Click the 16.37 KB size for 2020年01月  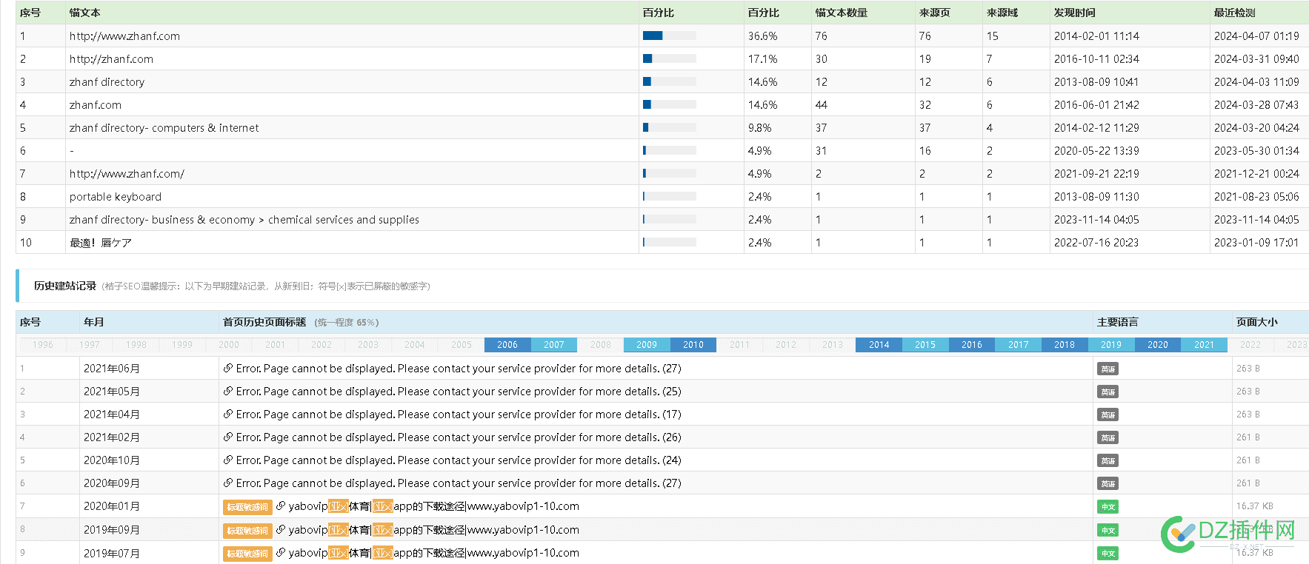[1255, 506]
